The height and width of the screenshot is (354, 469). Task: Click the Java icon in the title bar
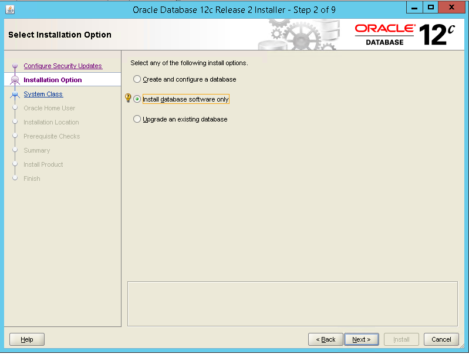(10, 9)
